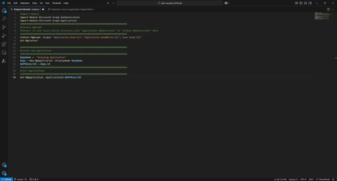Click Get-MgApplication on line 20
337x181 pixels.
coord(31,77)
